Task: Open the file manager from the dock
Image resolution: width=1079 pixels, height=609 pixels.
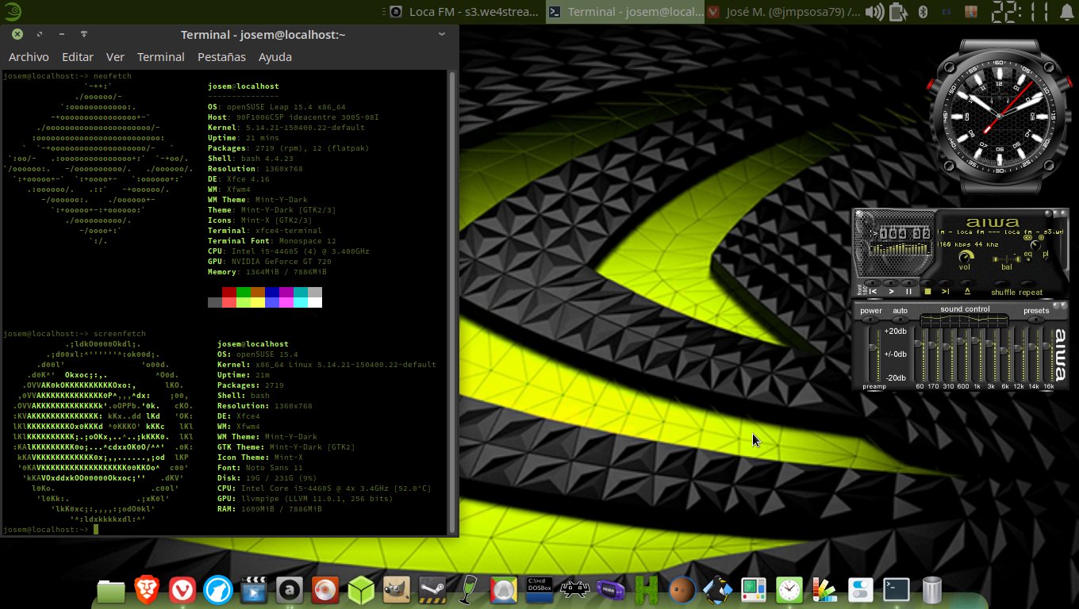Action: (x=111, y=591)
